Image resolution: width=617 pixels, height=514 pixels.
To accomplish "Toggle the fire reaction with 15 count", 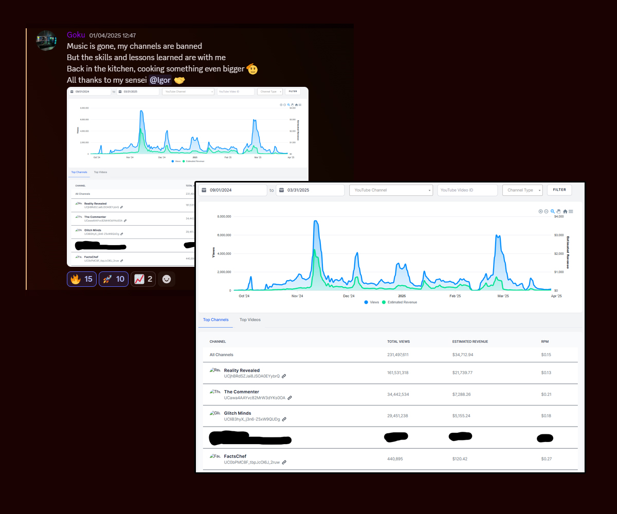I will click(82, 279).
